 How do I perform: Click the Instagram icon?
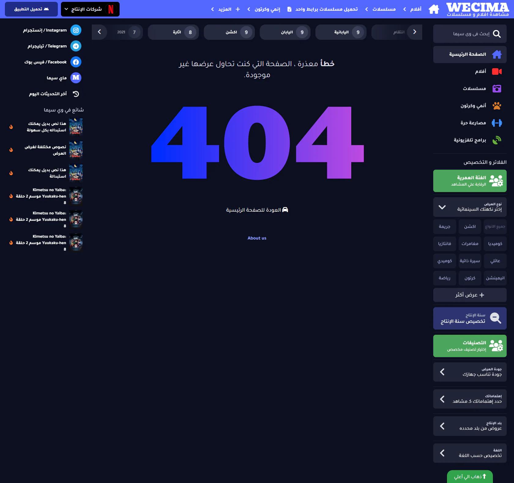[x=76, y=30]
